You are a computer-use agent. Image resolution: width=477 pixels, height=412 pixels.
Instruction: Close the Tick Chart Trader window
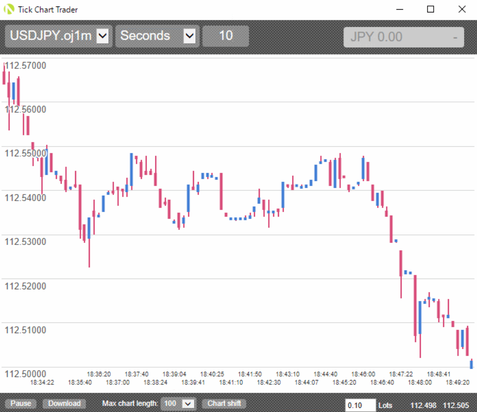462,9
